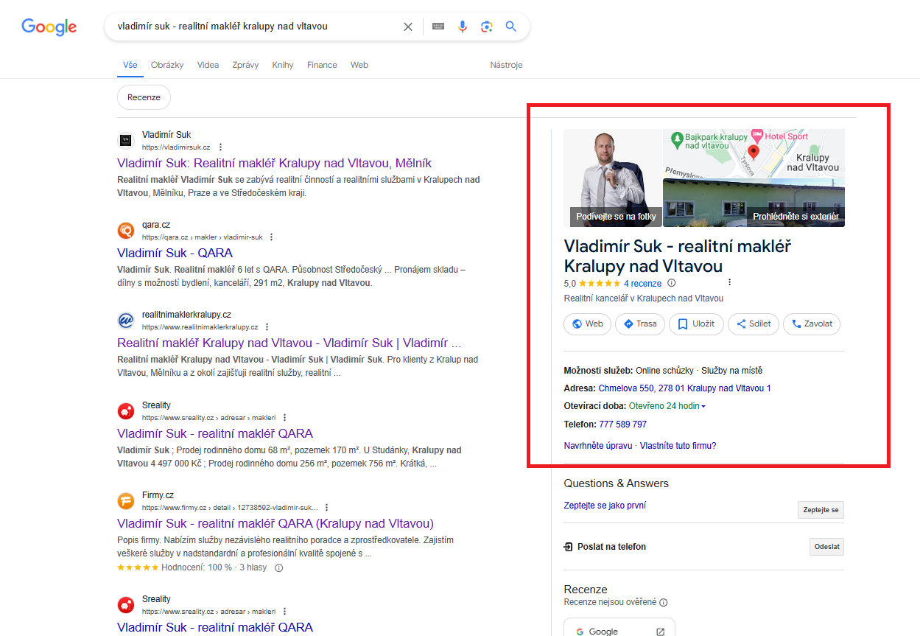Get directions with the Trasa button

click(640, 324)
